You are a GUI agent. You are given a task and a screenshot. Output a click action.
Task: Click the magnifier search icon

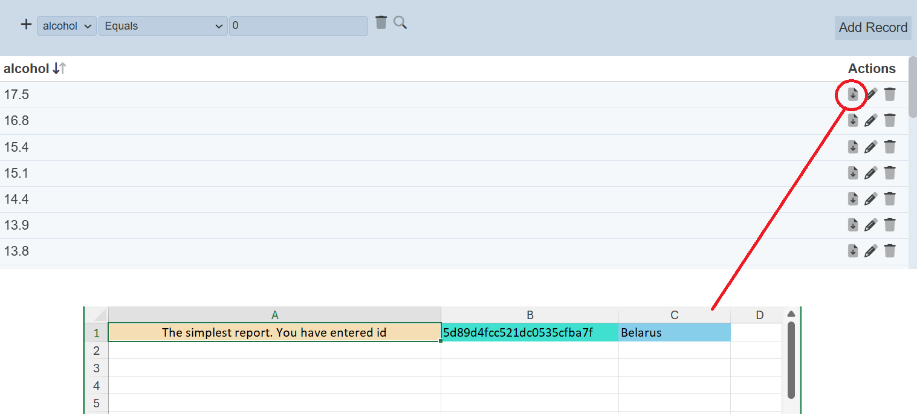[400, 23]
